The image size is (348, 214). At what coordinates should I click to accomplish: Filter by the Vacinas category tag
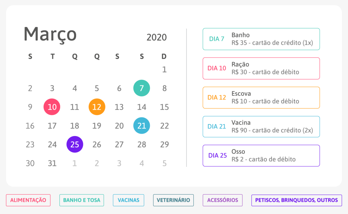tap(128, 200)
